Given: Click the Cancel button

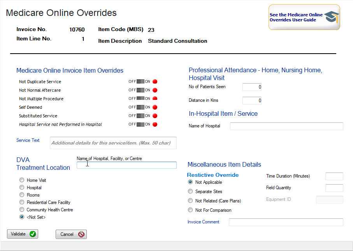Looking at the screenshot, I should click(71, 234).
